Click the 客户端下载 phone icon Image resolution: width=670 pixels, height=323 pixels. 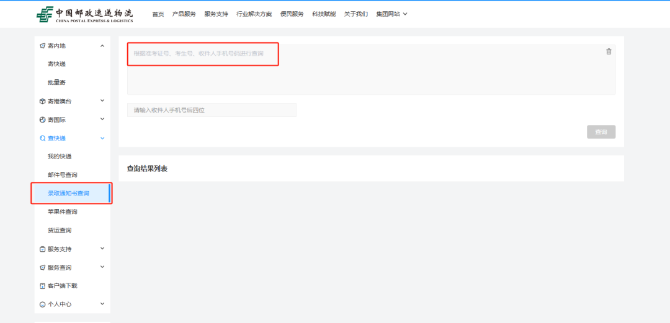(x=42, y=286)
